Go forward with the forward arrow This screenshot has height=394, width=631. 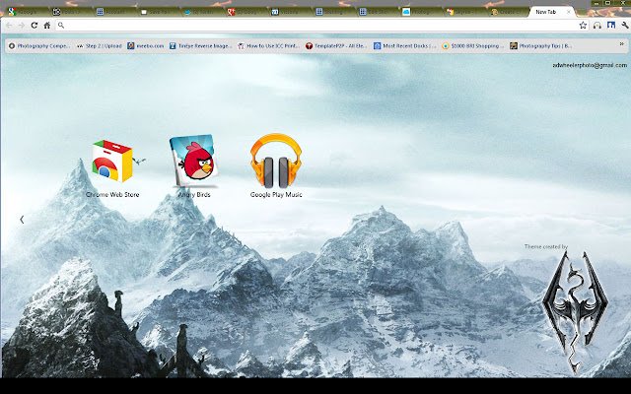pyautogui.click(x=22, y=26)
